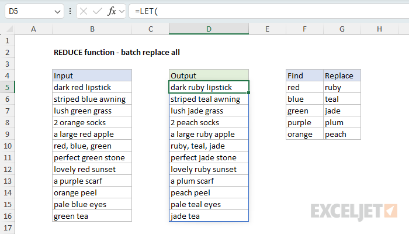Click the 'Output' header cell
The width and height of the screenshot is (409, 234).
pos(209,75)
